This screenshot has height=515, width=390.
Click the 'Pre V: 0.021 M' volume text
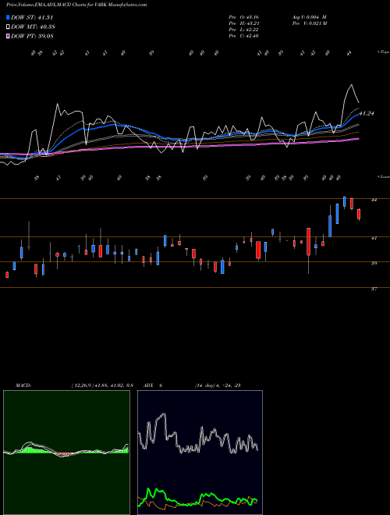click(x=309, y=23)
